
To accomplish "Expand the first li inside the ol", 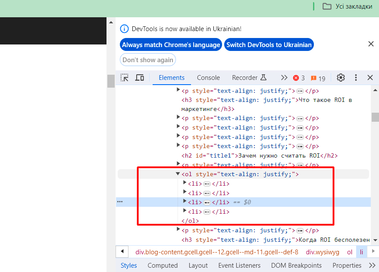I will pos(185,183).
